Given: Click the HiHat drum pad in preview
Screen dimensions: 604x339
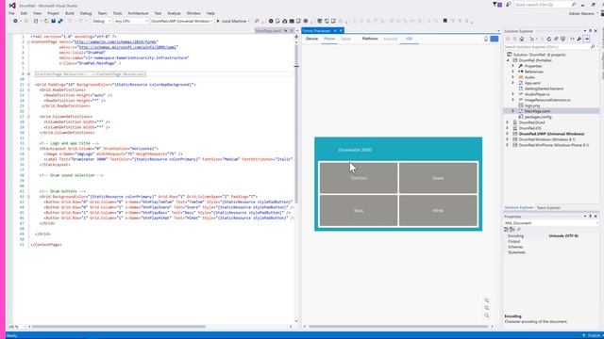Looking at the screenshot, I should click(438, 211).
